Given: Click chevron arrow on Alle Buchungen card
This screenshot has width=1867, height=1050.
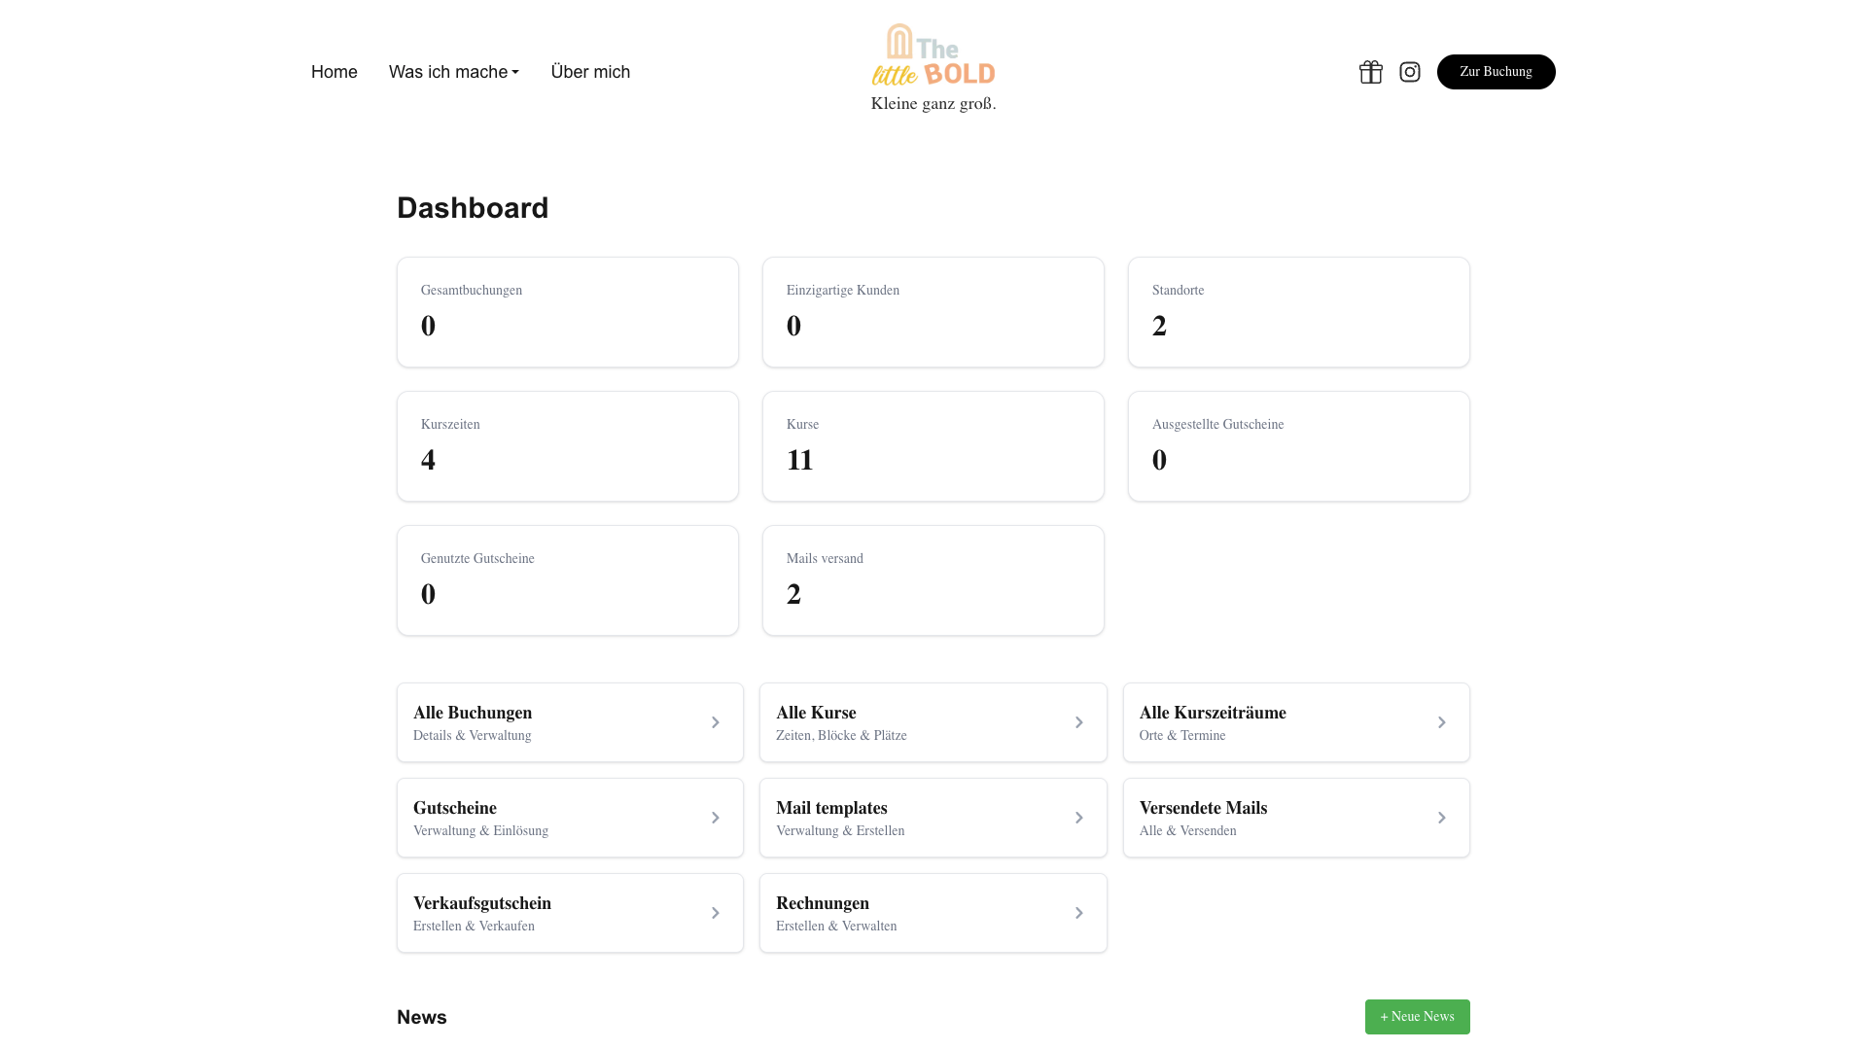Looking at the screenshot, I should pyautogui.click(x=715, y=722).
